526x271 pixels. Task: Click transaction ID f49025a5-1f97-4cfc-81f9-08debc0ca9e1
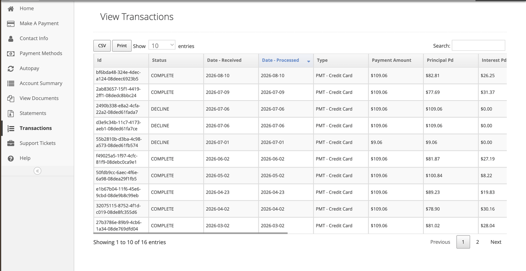117,159
